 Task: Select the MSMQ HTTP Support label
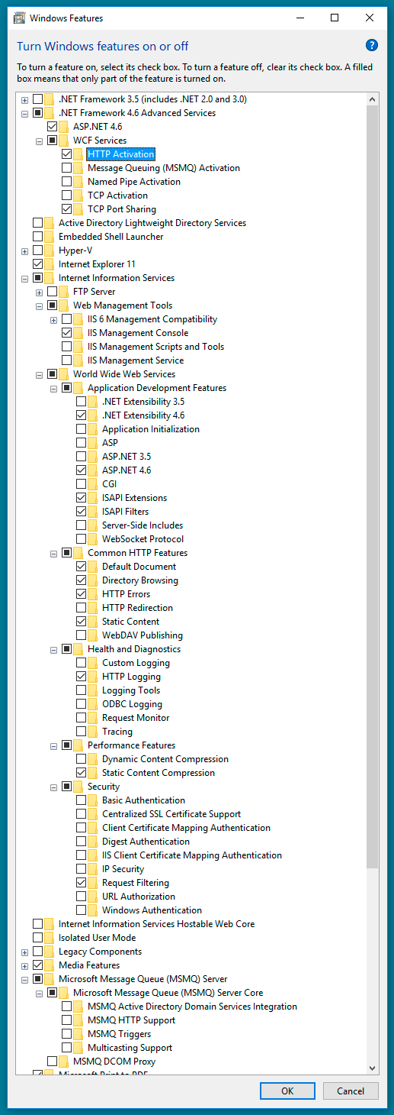click(x=131, y=1020)
